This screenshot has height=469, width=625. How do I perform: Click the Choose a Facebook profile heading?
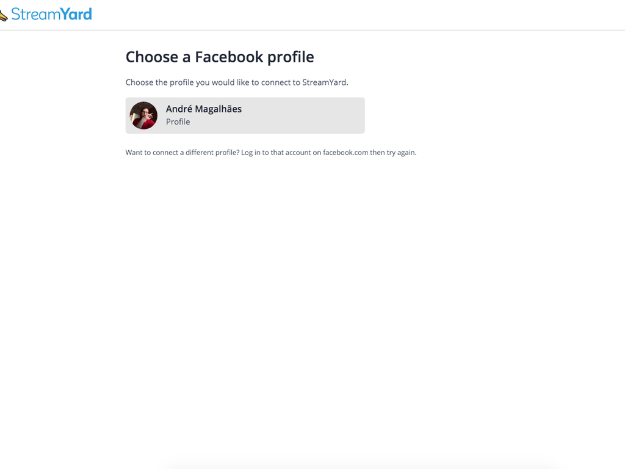(220, 57)
